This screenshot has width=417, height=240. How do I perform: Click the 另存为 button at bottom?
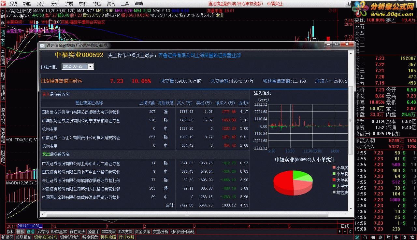coord(43,232)
